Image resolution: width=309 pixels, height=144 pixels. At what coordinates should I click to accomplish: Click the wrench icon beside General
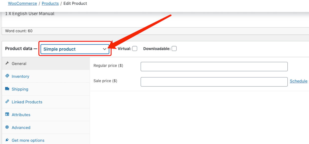click(7, 63)
